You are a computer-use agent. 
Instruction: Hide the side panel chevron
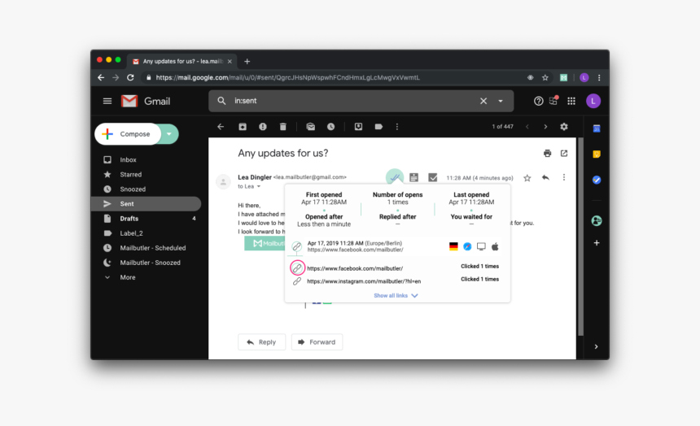[x=596, y=346]
